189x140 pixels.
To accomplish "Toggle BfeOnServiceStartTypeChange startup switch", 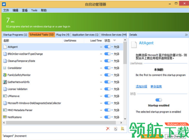I will 107,54.
